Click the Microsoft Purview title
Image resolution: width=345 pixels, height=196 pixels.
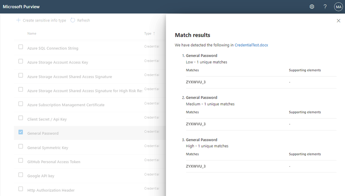coord(21,6)
